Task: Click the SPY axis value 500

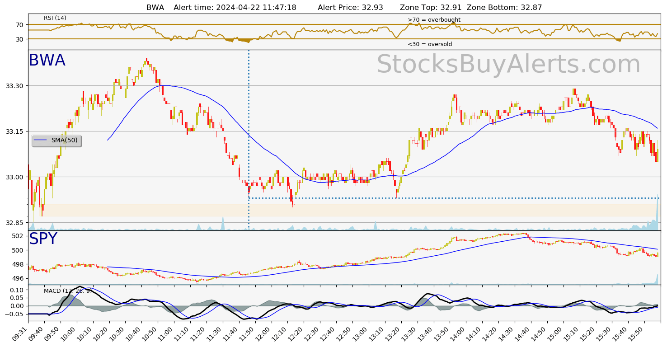Action: pyautogui.click(x=18, y=250)
